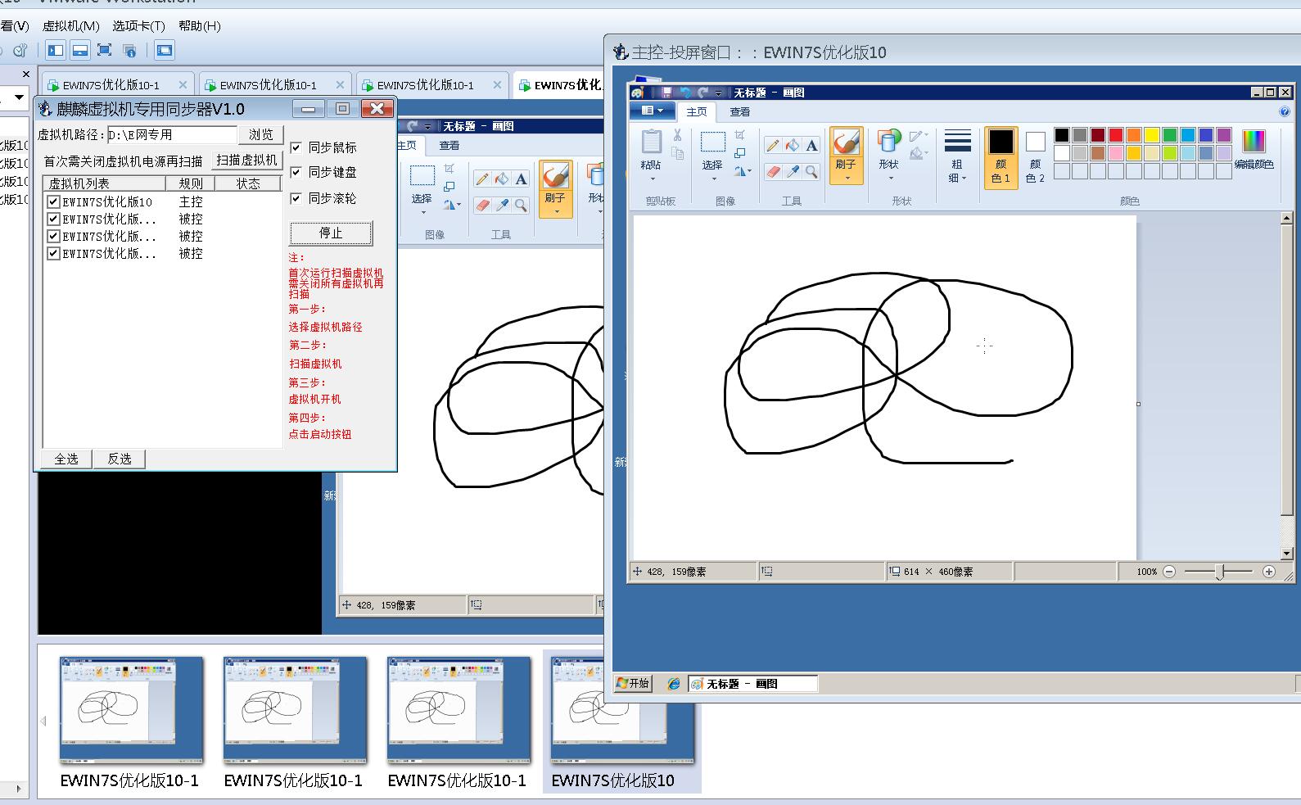This screenshot has width=1301, height=805.
Task: Select the Fill bucket tool in projection Paint
Action: pyautogui.click(x=792, y=146)
